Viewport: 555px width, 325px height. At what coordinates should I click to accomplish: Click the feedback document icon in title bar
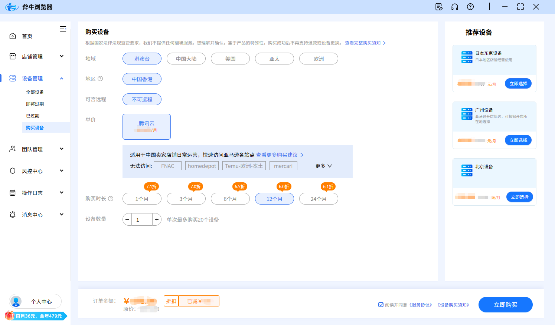coord(439,7)
